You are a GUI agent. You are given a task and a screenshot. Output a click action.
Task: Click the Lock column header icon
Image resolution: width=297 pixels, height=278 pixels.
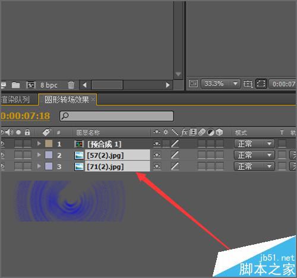pos(27,132)
